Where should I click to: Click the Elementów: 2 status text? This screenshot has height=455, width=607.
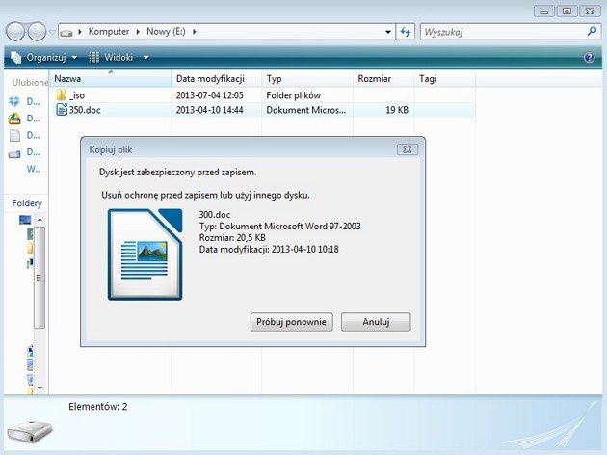pyautogui.click(x=98, y=406)
